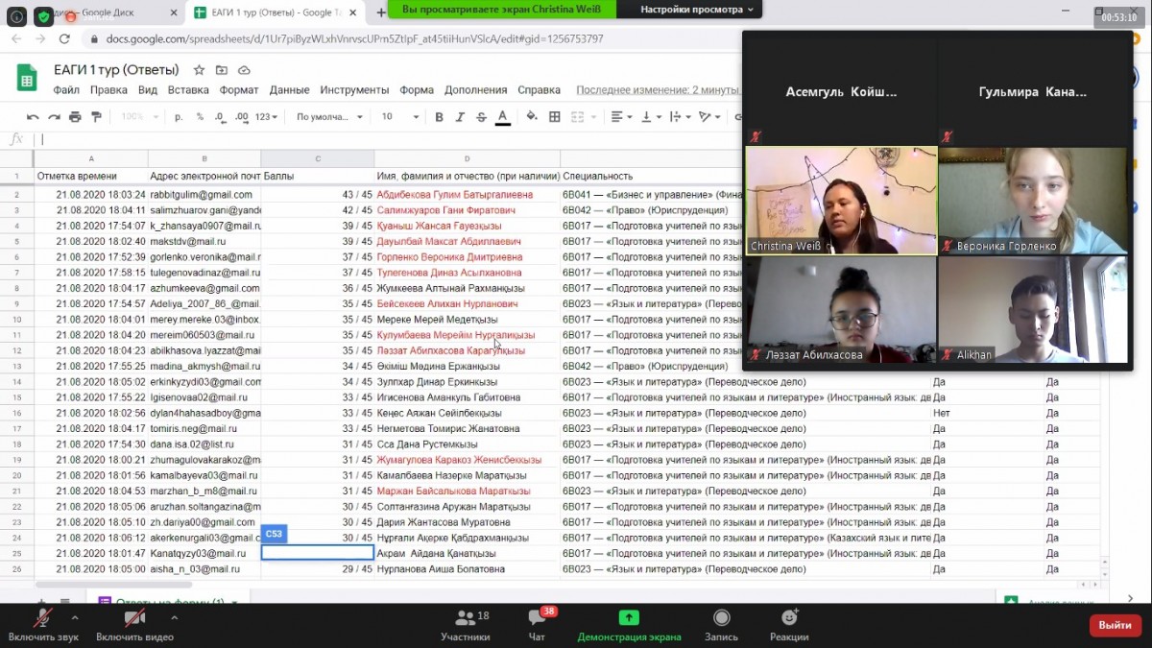Open the Данные menu
The image size is (1152, 648).
(289, 90)
